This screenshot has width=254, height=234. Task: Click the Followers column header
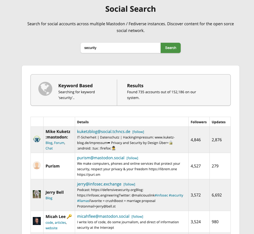[x=199, y=122]
